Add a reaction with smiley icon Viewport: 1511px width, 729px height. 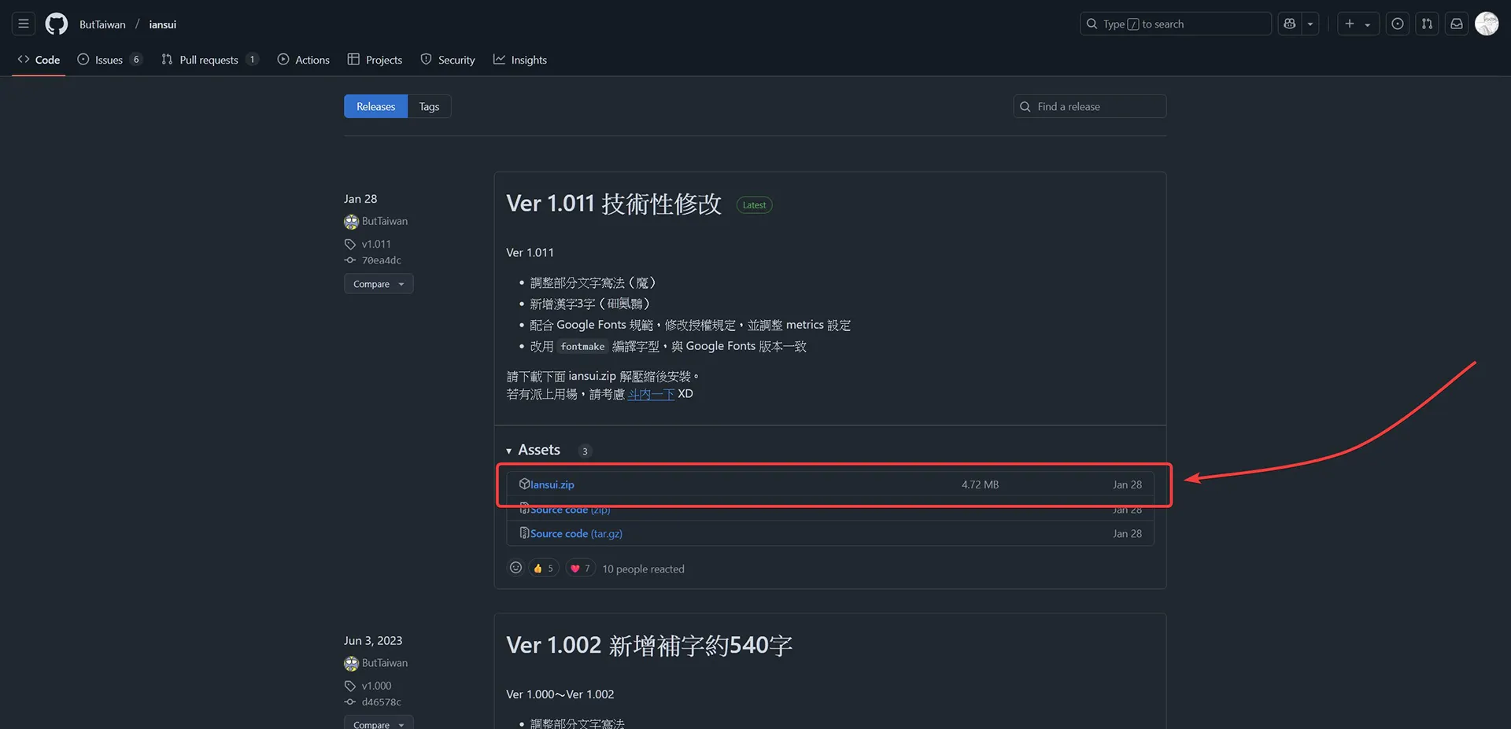pyautogui.click(x=515, y=568)
